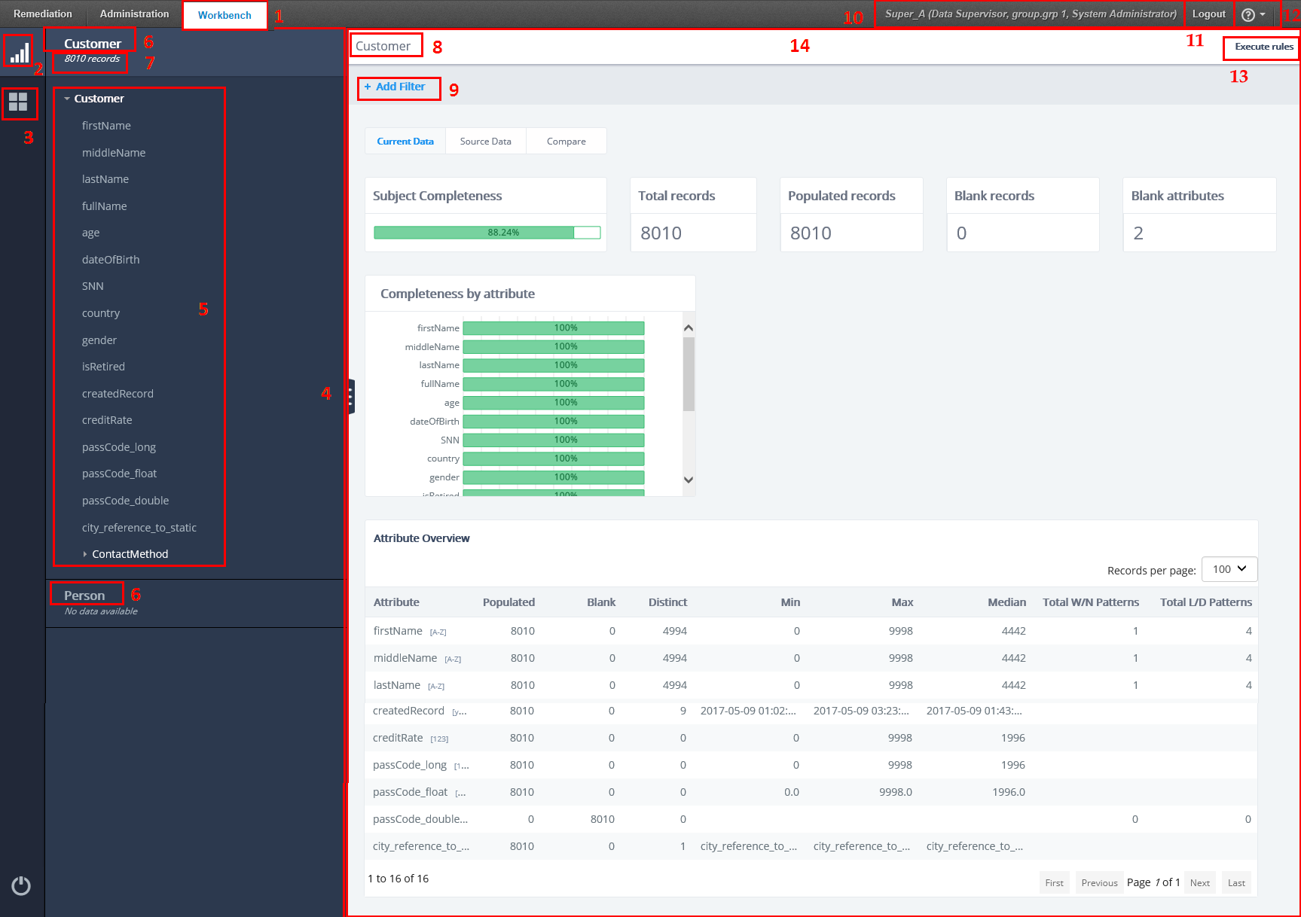Select creditRate in the Customer tree
Image resolution: width=1301 pixels, height=917 pixels.
click(x=107, y=420)
